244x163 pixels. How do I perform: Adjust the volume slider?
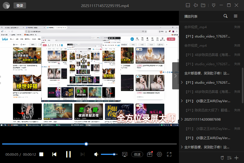pyautogui.click(x=109, y=154)
